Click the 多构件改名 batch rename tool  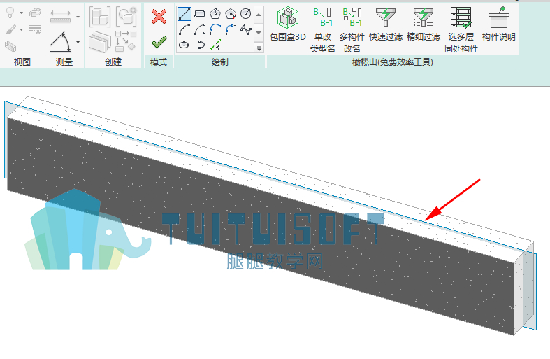pyautogui.click(x=352, y=30)
